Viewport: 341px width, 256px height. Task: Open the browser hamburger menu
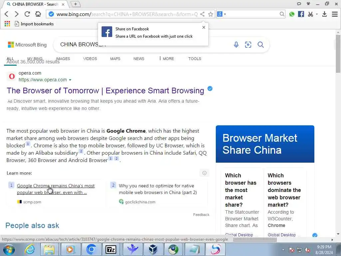click(x=335, y=14)
